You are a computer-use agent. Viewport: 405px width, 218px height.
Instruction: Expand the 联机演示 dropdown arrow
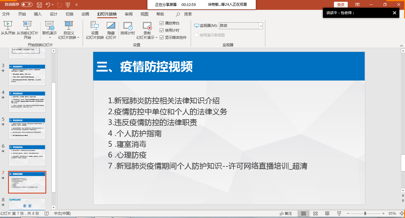point(50,38)
